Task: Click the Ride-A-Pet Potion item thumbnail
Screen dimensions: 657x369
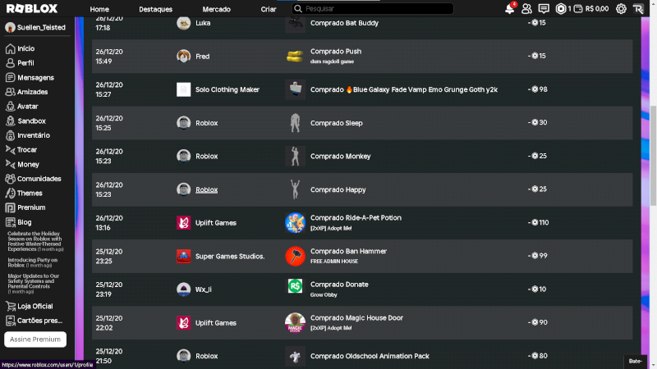Action: [x=295, y=222]
